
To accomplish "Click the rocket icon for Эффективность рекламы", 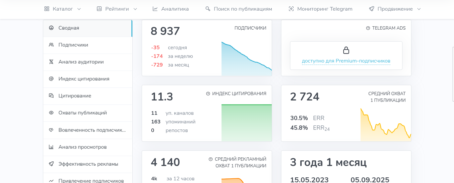I will tap(51, 164).
